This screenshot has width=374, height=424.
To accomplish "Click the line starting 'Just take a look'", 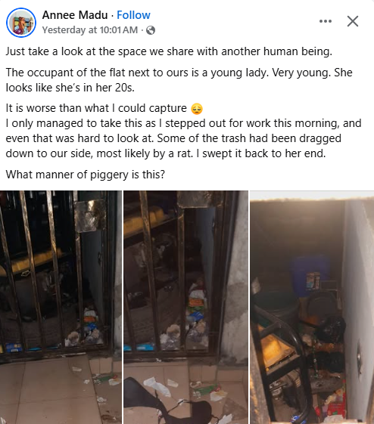I will [169, 51].
